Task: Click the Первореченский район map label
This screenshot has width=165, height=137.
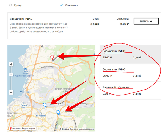Action: pyautogui.click(x=65, y=90)
